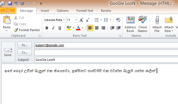Apply a numbered list
This screenshot has height=104, width=178.
106,20
